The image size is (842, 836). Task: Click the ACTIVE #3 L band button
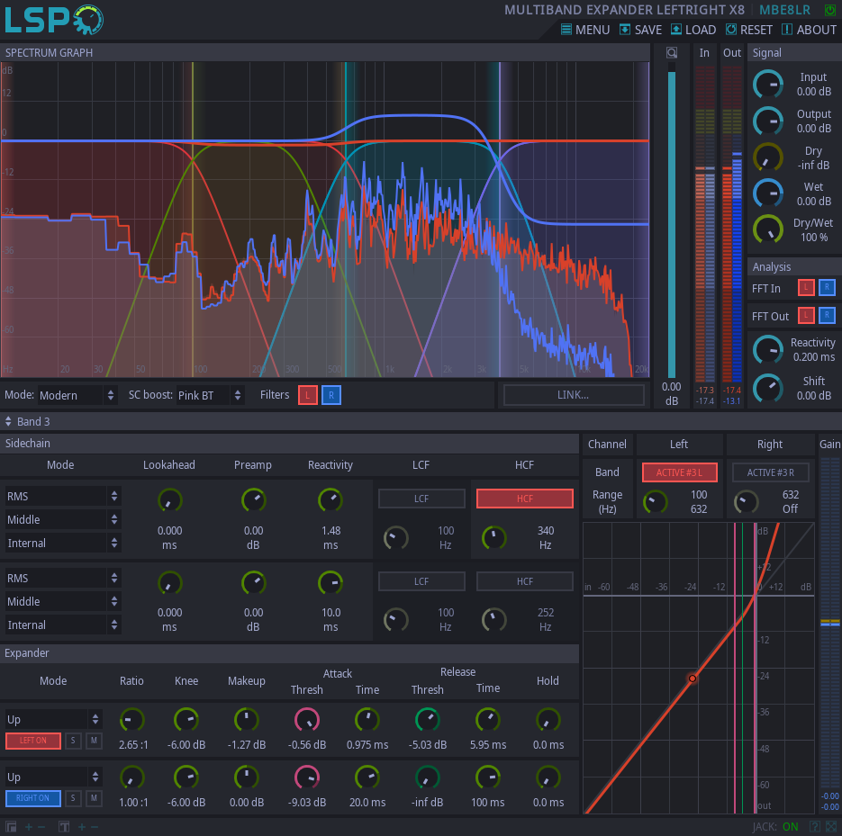[x=679, y=472]
